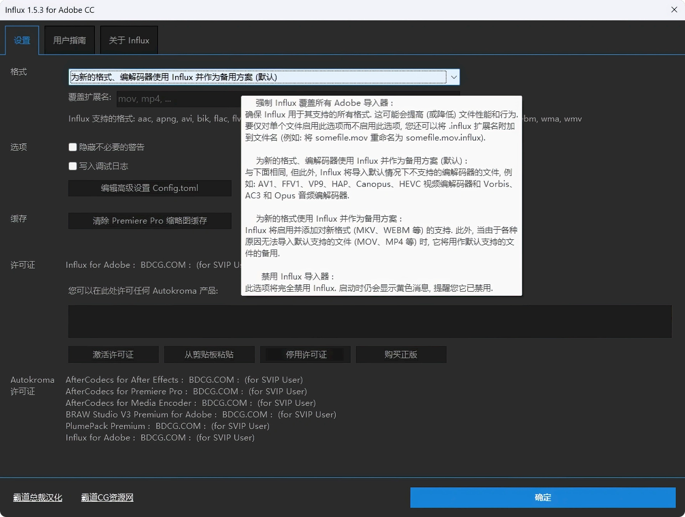Click 您可以在此处许可任何 Autokroma 产品 text
685x517 pixels.
point(143,291)
